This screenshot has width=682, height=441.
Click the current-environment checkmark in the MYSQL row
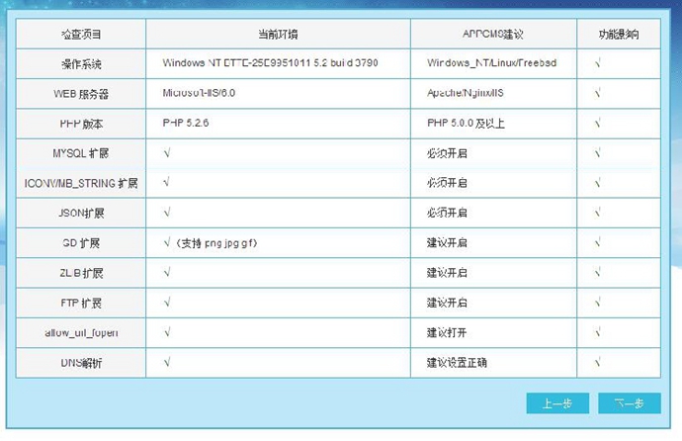(x=167, y=152)
